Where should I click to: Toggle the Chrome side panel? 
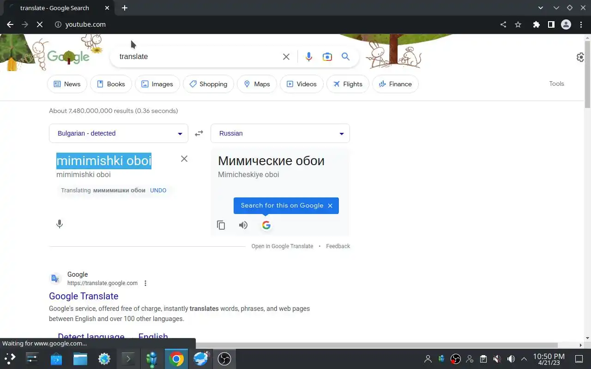pyautogui.click(x=551, y=24)
